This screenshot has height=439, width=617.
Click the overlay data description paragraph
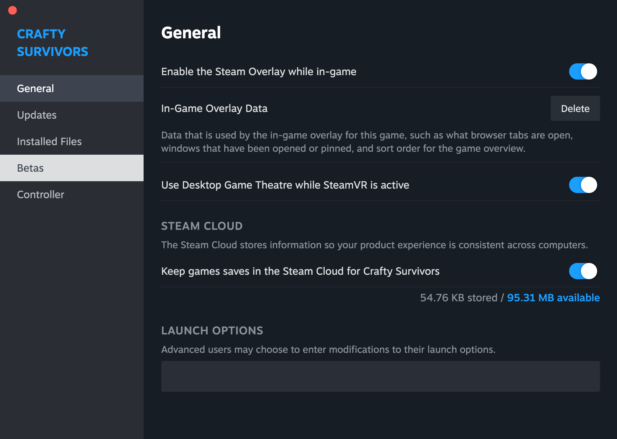click(367, 142)
